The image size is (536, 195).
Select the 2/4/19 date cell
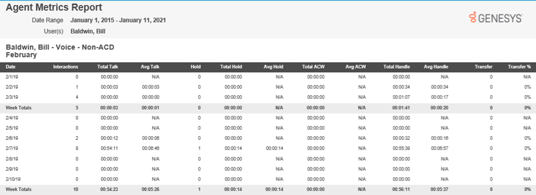pyautogui.click(x=11, y=118)
